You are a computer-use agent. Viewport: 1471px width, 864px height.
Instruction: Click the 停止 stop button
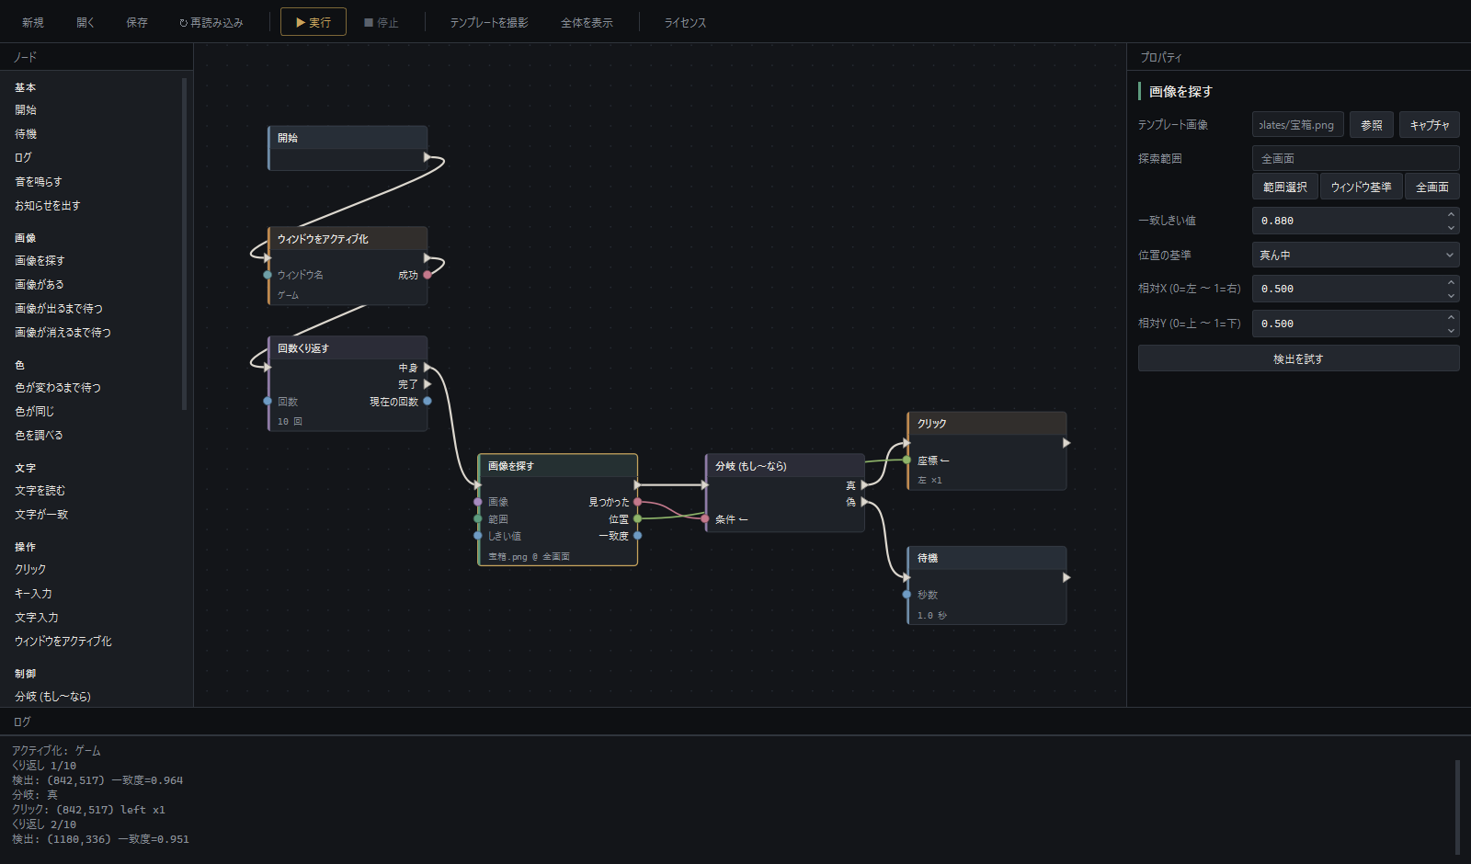coord(382,22)
